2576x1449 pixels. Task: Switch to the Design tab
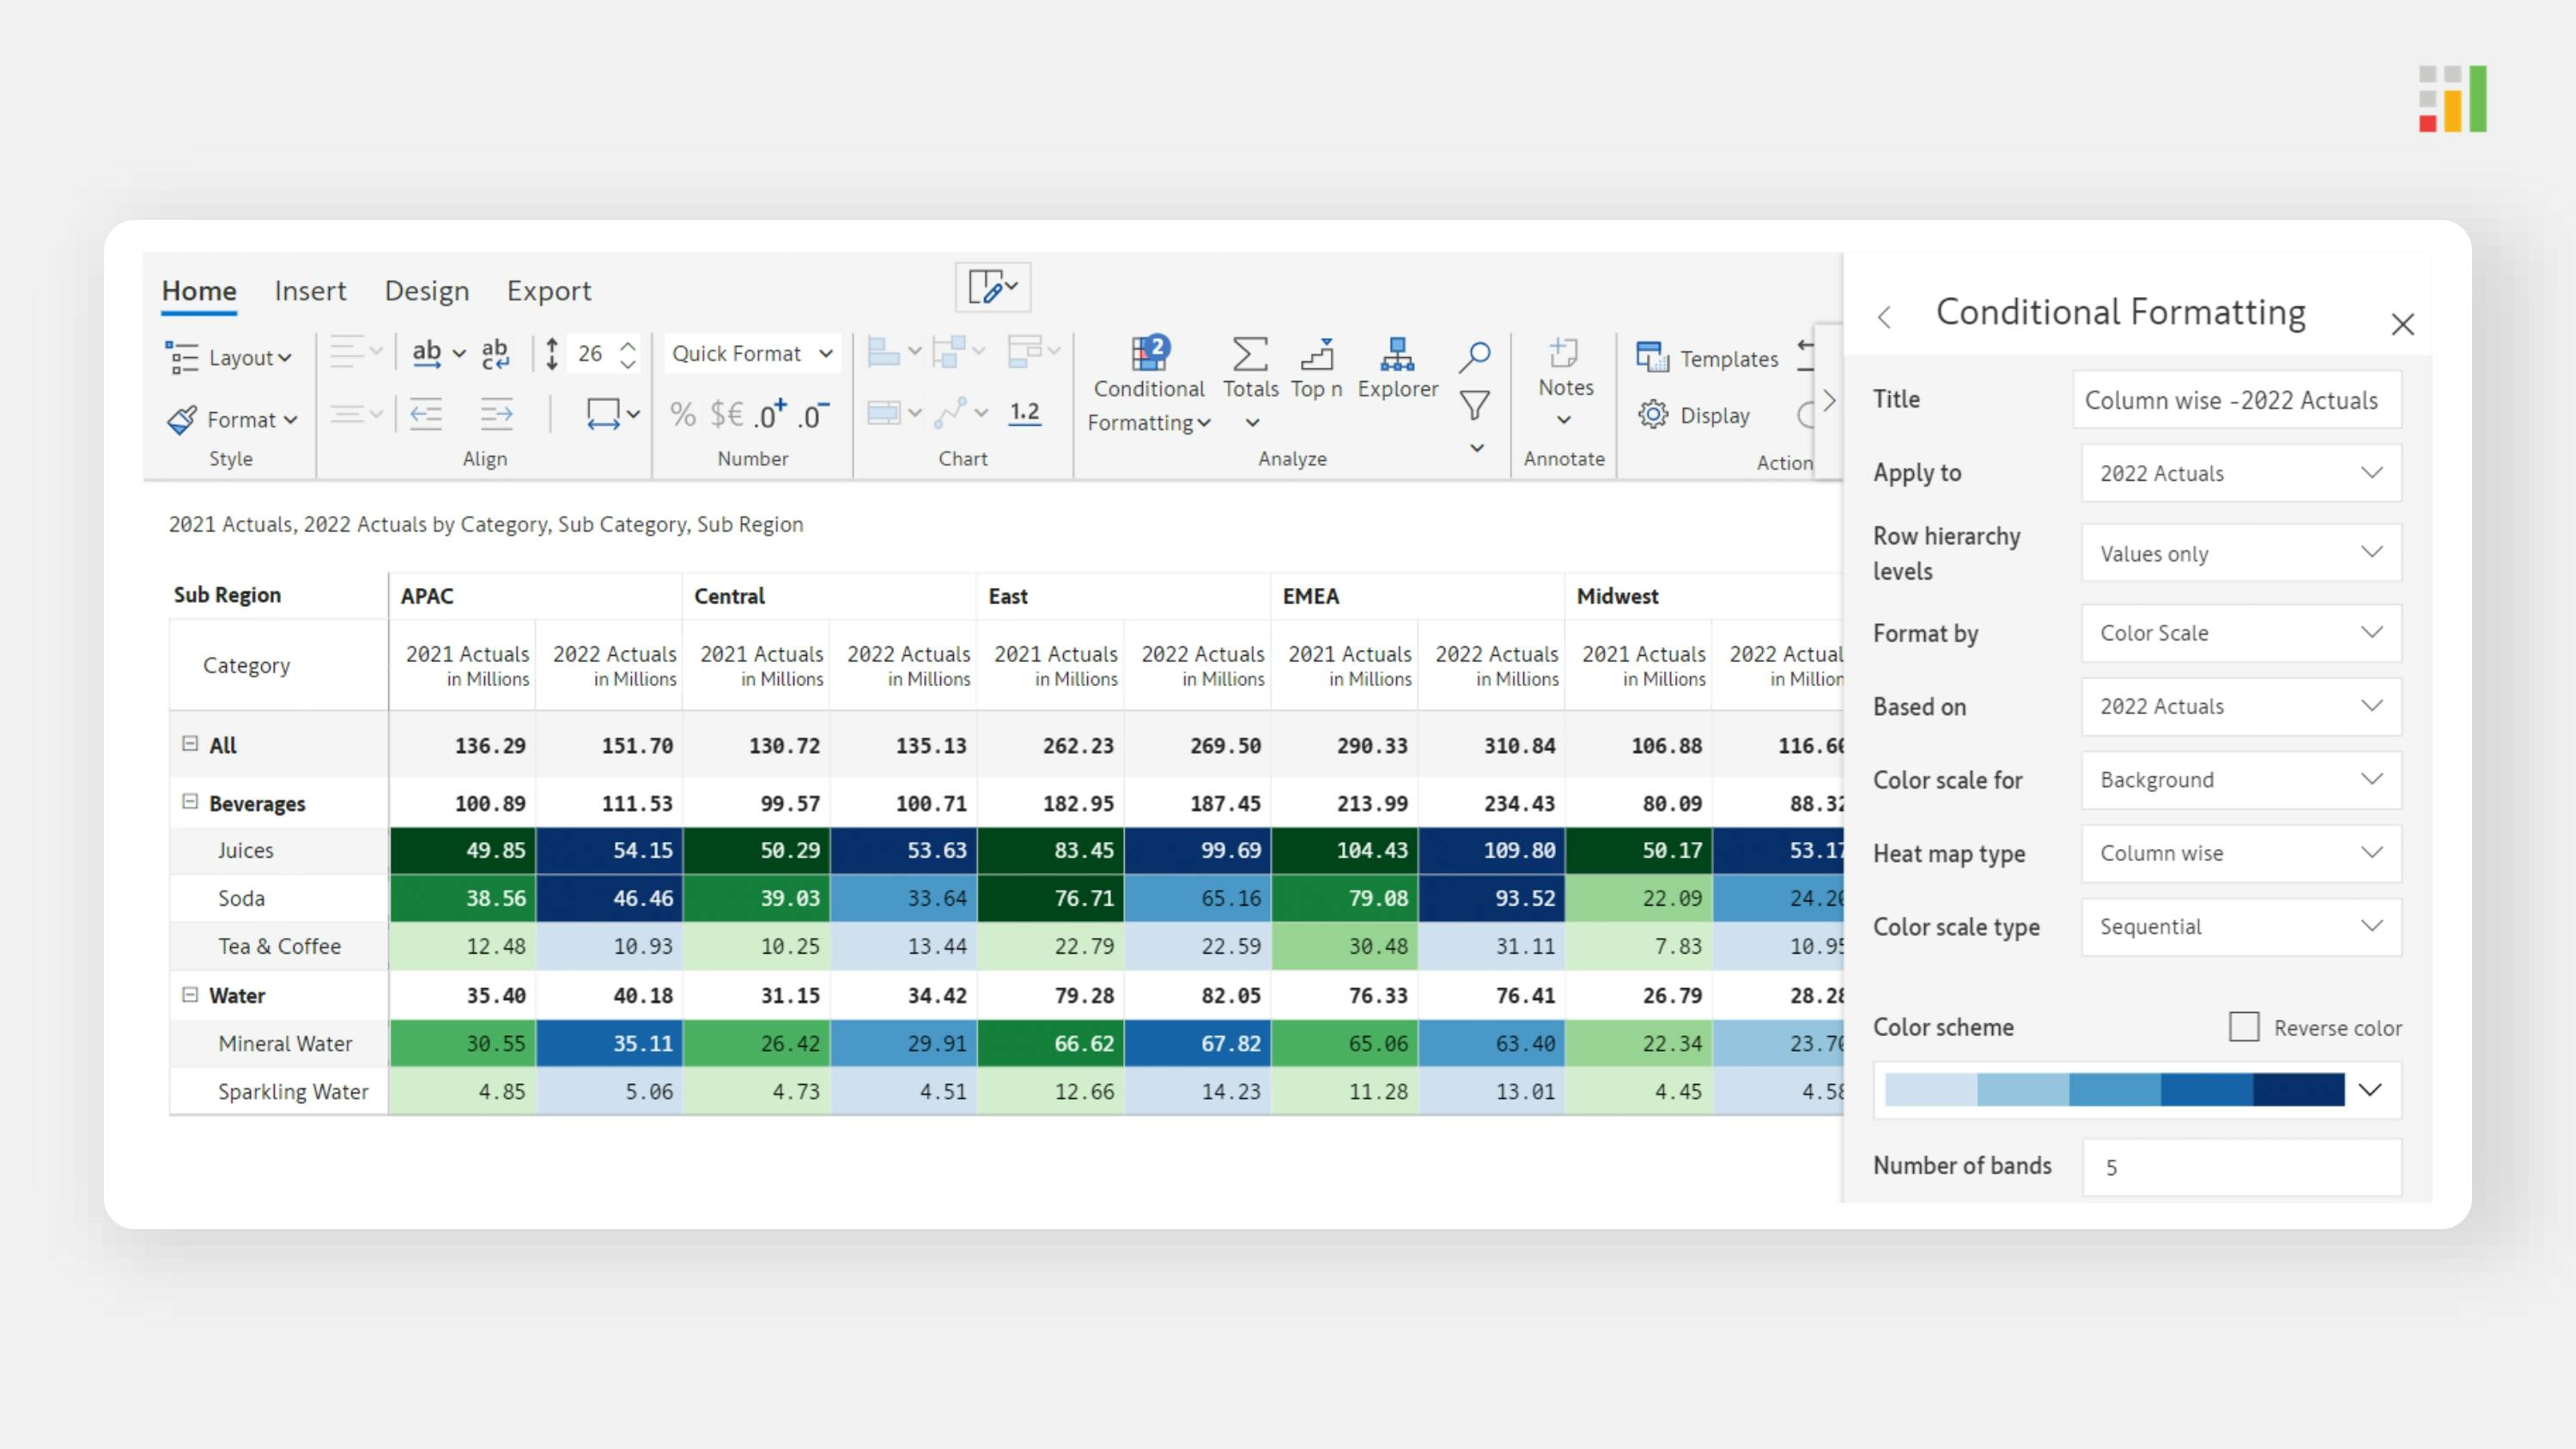point(427,291)
